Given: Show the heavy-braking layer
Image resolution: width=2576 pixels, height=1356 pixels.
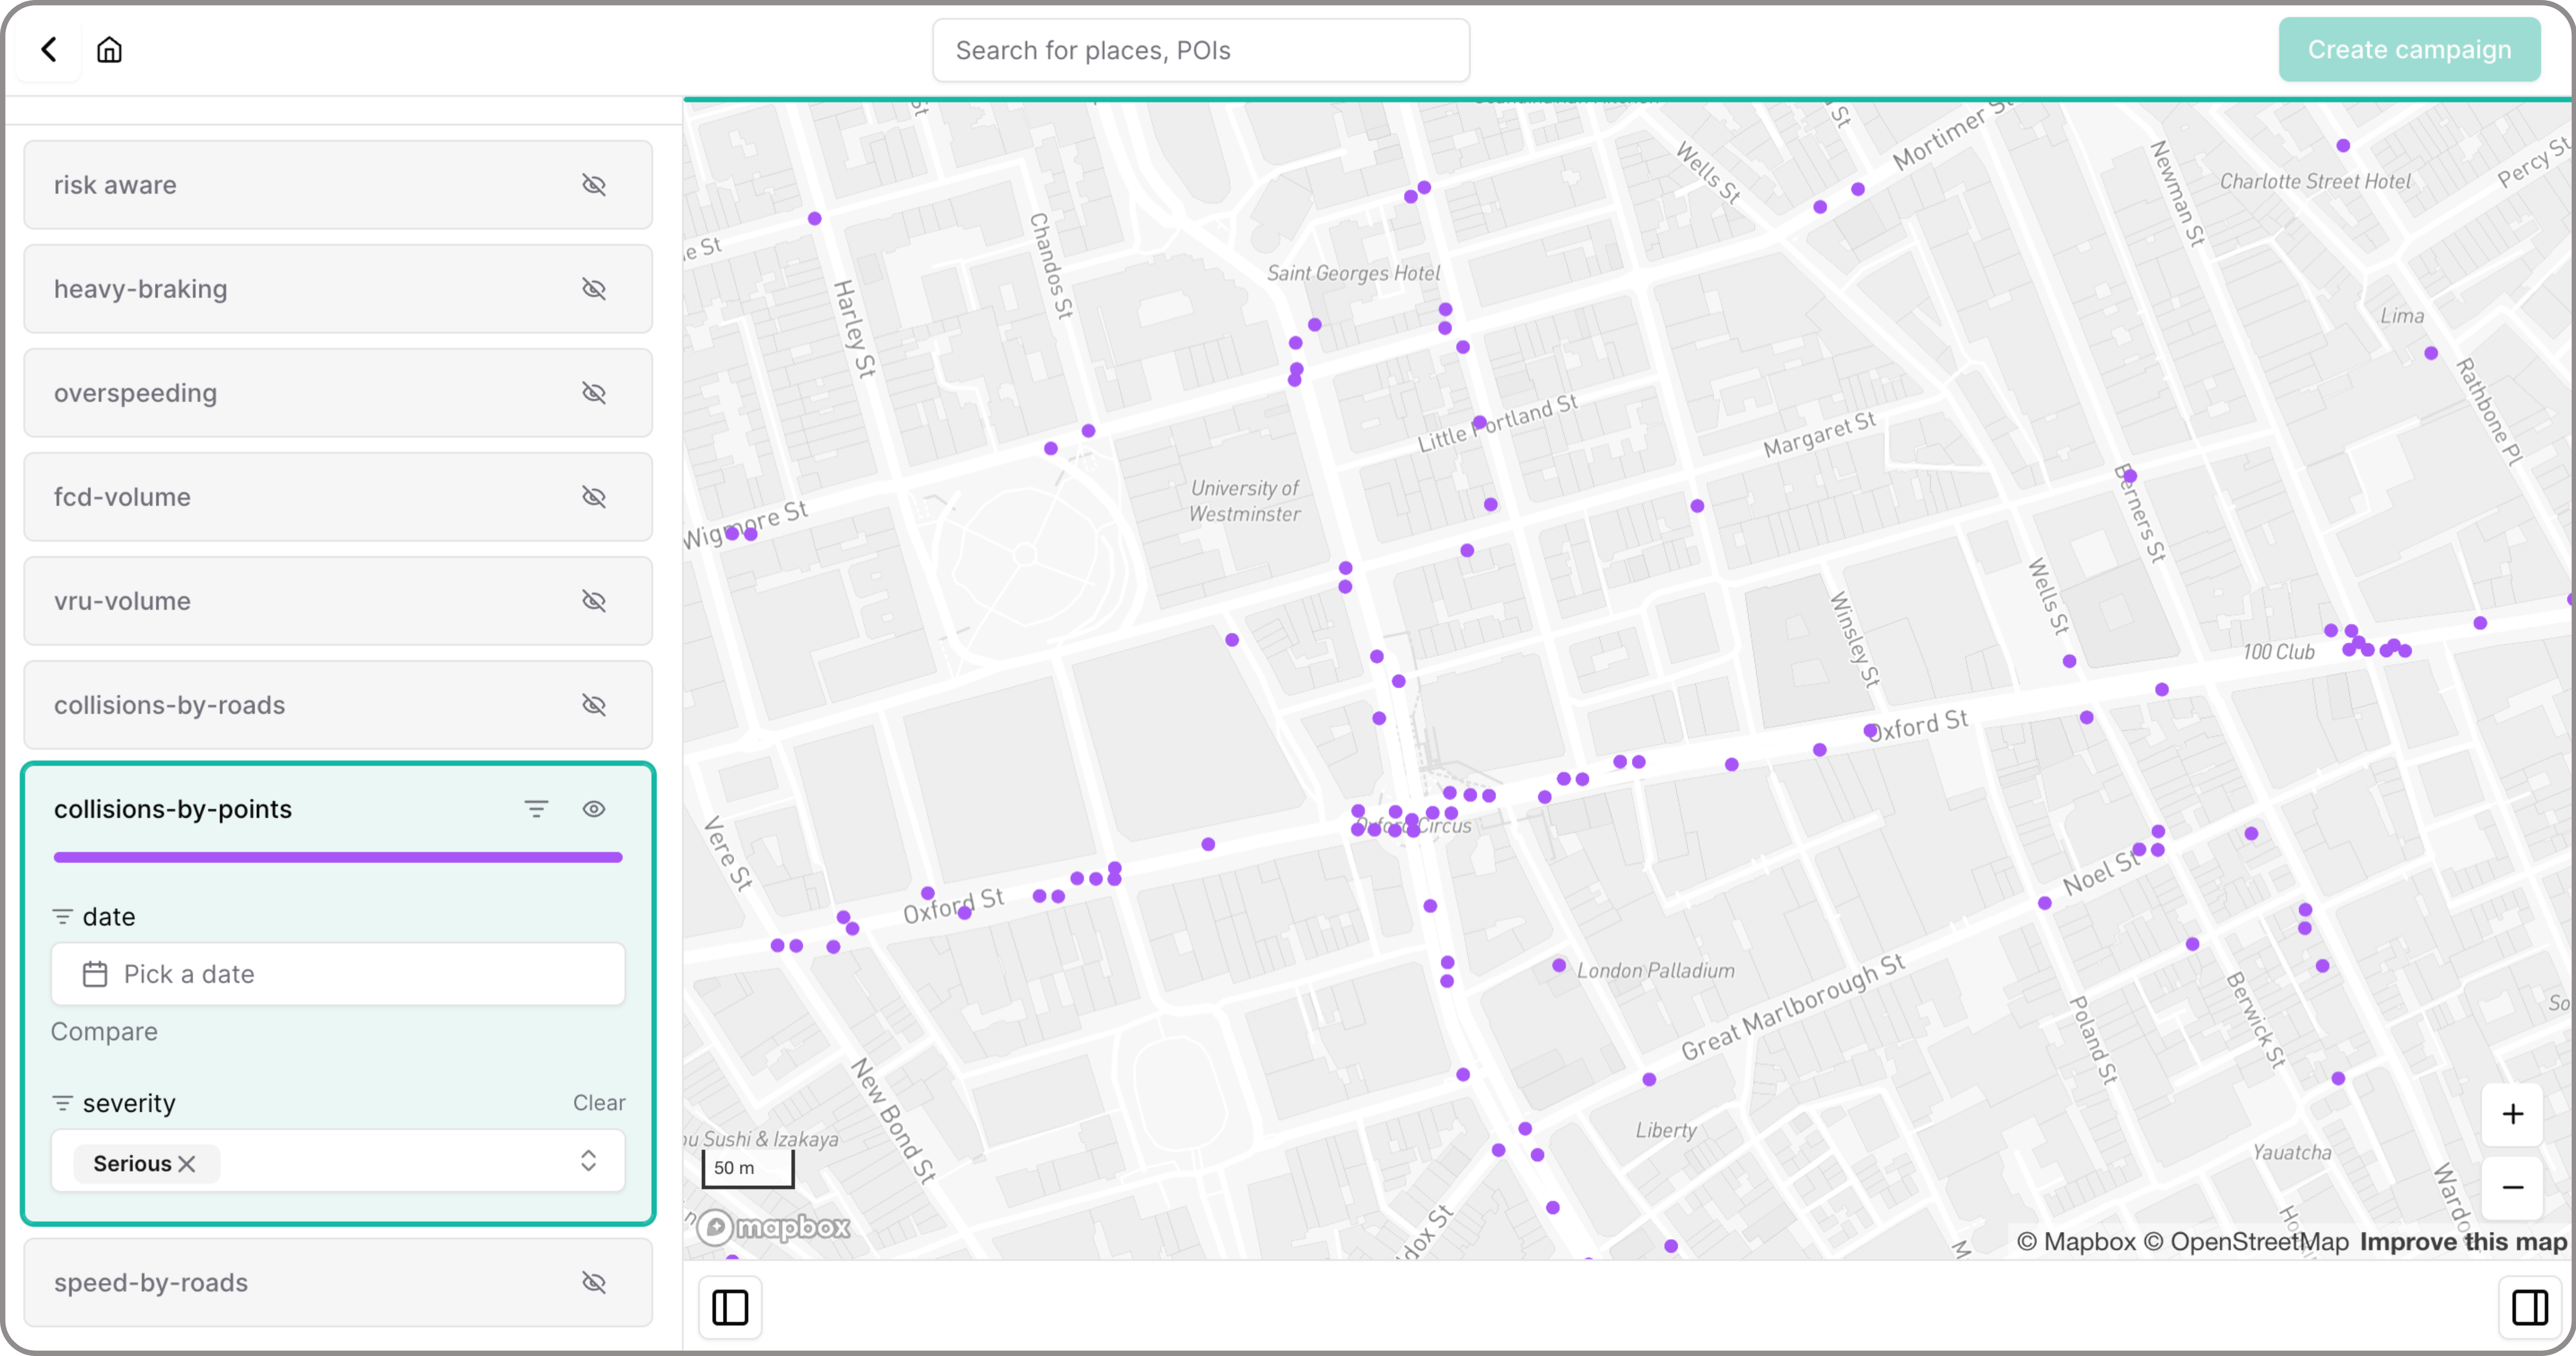Looking at the screenshot, I should coord(594,289).
